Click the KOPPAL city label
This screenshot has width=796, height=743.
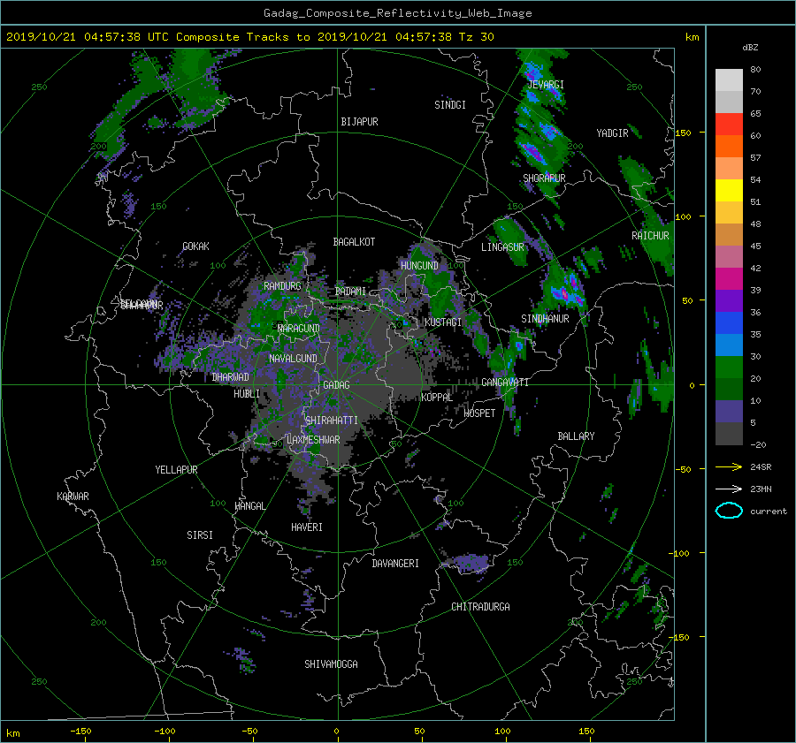pyautogui.click(x=437, y=398)
